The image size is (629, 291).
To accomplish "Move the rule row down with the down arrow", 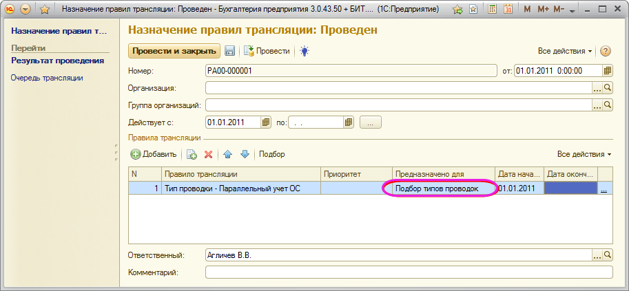I will pyautogui.click(x=244, y=155).
